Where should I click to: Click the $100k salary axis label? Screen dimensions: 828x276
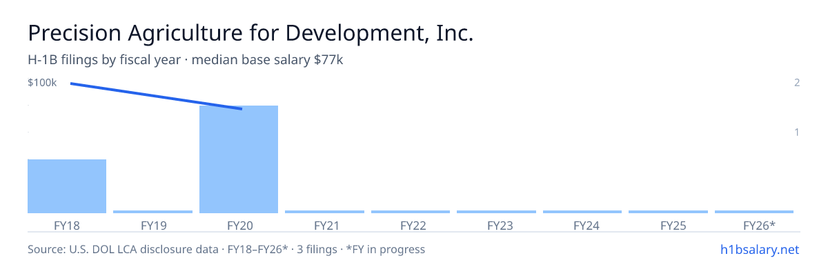click(x=42, y=83)
